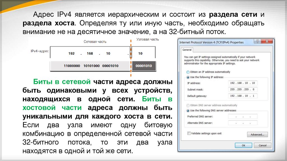
Task: Click the binary value 11000000
Action: pyautogui.click(x=72, y=66)
